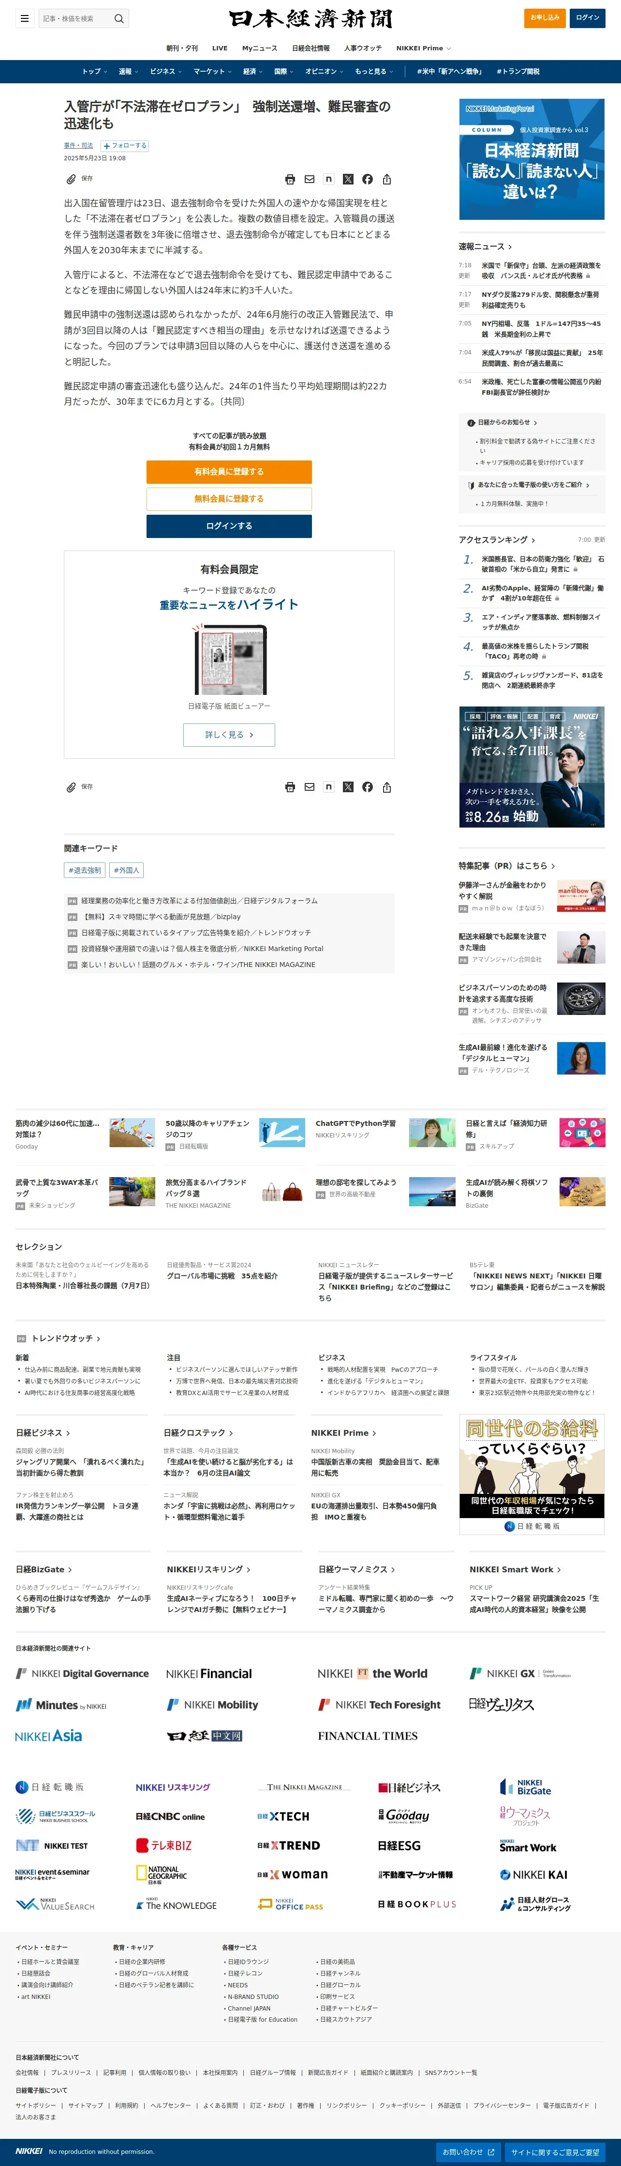Click the 詳しく見る button
621x2166 pixels.
pos(229,734)
